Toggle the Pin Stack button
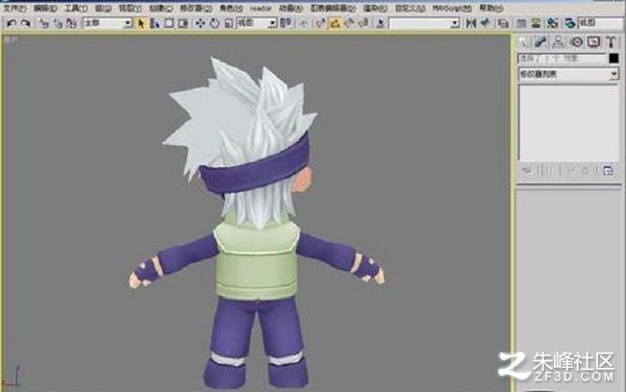 point(527,171)
